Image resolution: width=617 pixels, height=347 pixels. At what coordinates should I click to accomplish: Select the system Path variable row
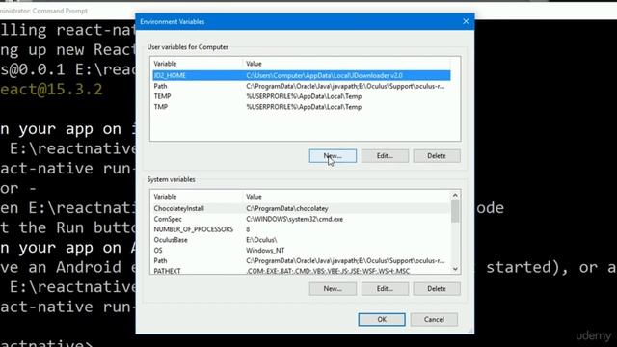tap(302, 260)
